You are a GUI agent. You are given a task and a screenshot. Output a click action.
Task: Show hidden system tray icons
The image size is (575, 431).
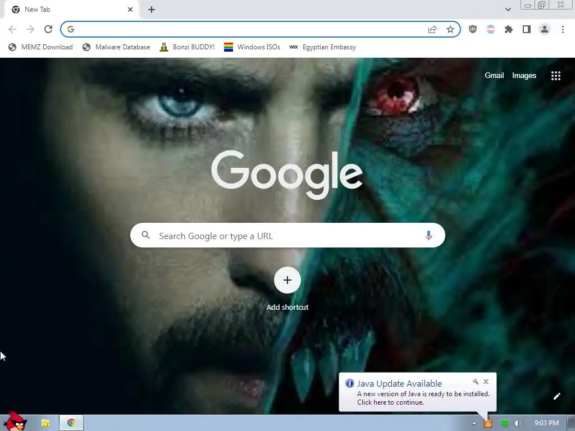point(474,423)
